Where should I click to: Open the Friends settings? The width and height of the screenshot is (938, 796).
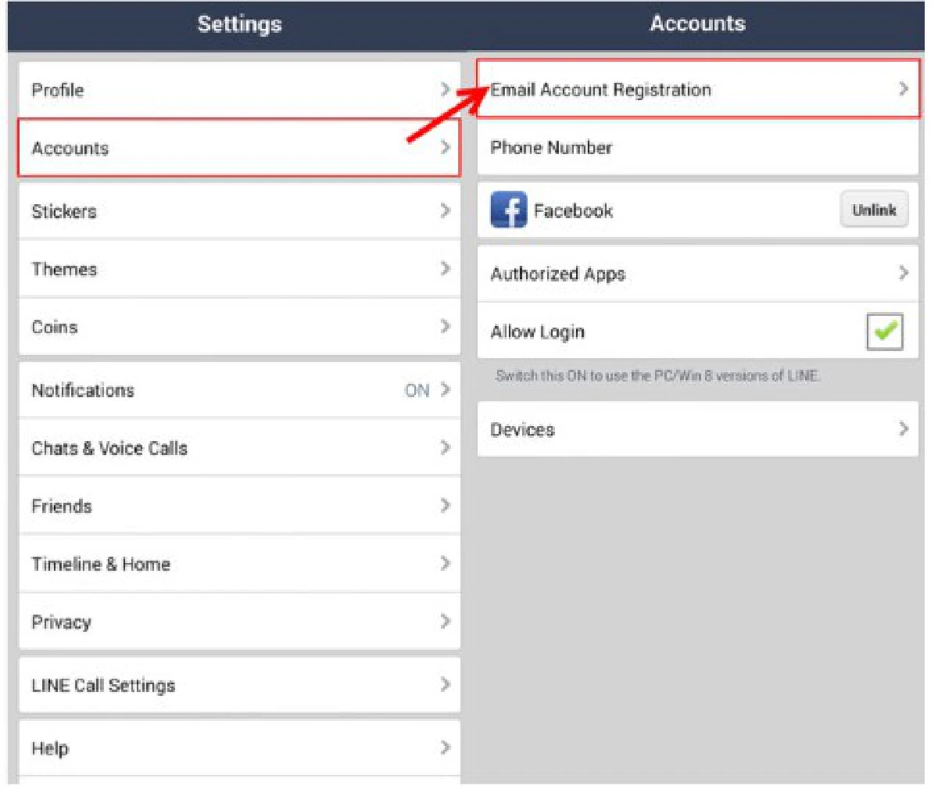(x=238, y=506)
